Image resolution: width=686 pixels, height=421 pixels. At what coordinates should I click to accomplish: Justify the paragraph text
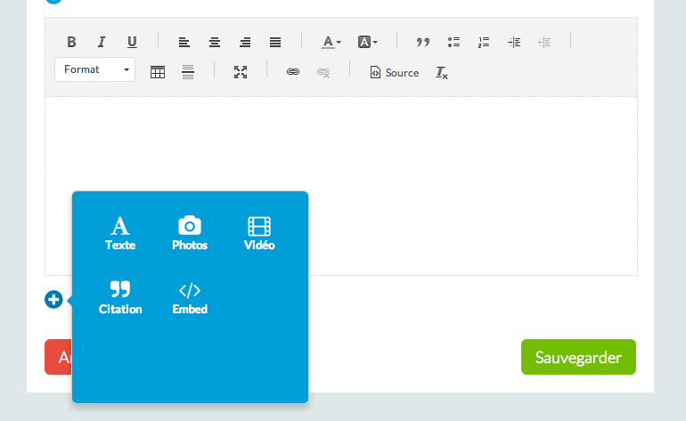point(275,42)
